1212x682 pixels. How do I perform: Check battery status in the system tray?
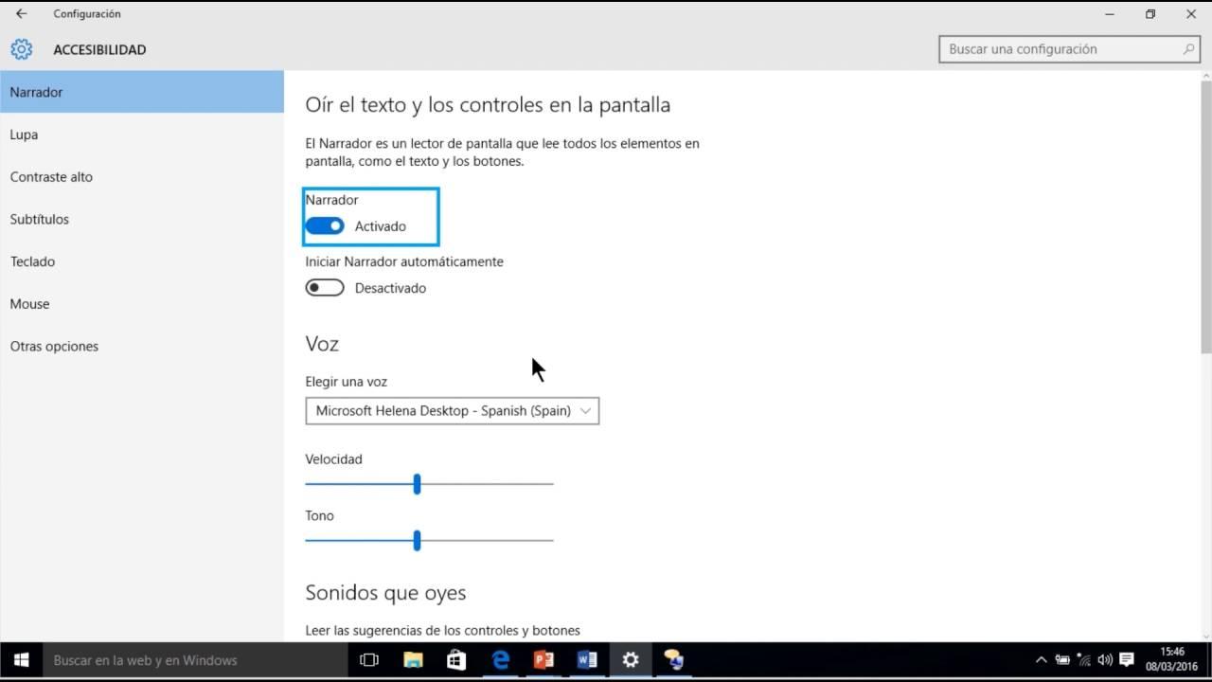pos(1064,659)
